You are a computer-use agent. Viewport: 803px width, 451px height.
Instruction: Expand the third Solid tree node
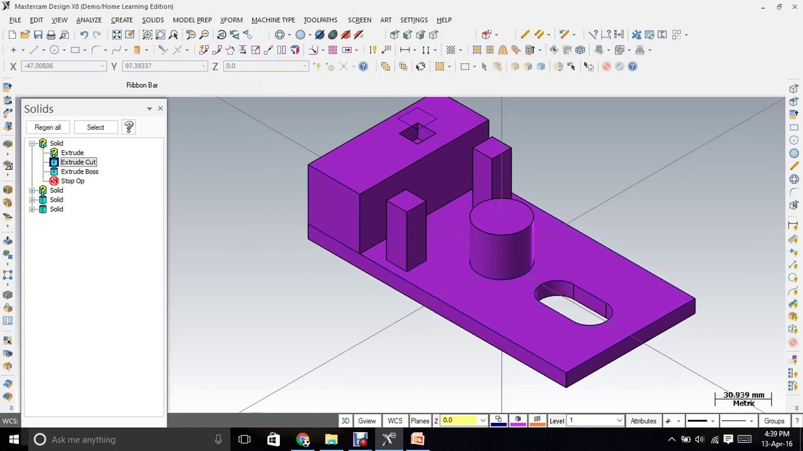(x=33, y=200)
